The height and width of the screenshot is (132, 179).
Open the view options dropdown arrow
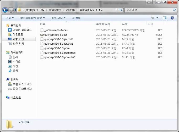coord(157,18)
